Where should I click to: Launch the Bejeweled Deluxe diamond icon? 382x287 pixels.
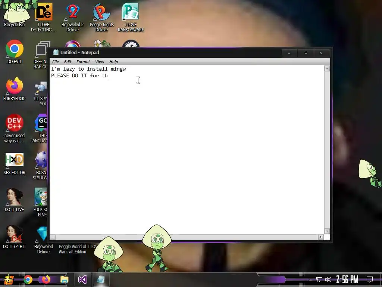coord(43,240)
